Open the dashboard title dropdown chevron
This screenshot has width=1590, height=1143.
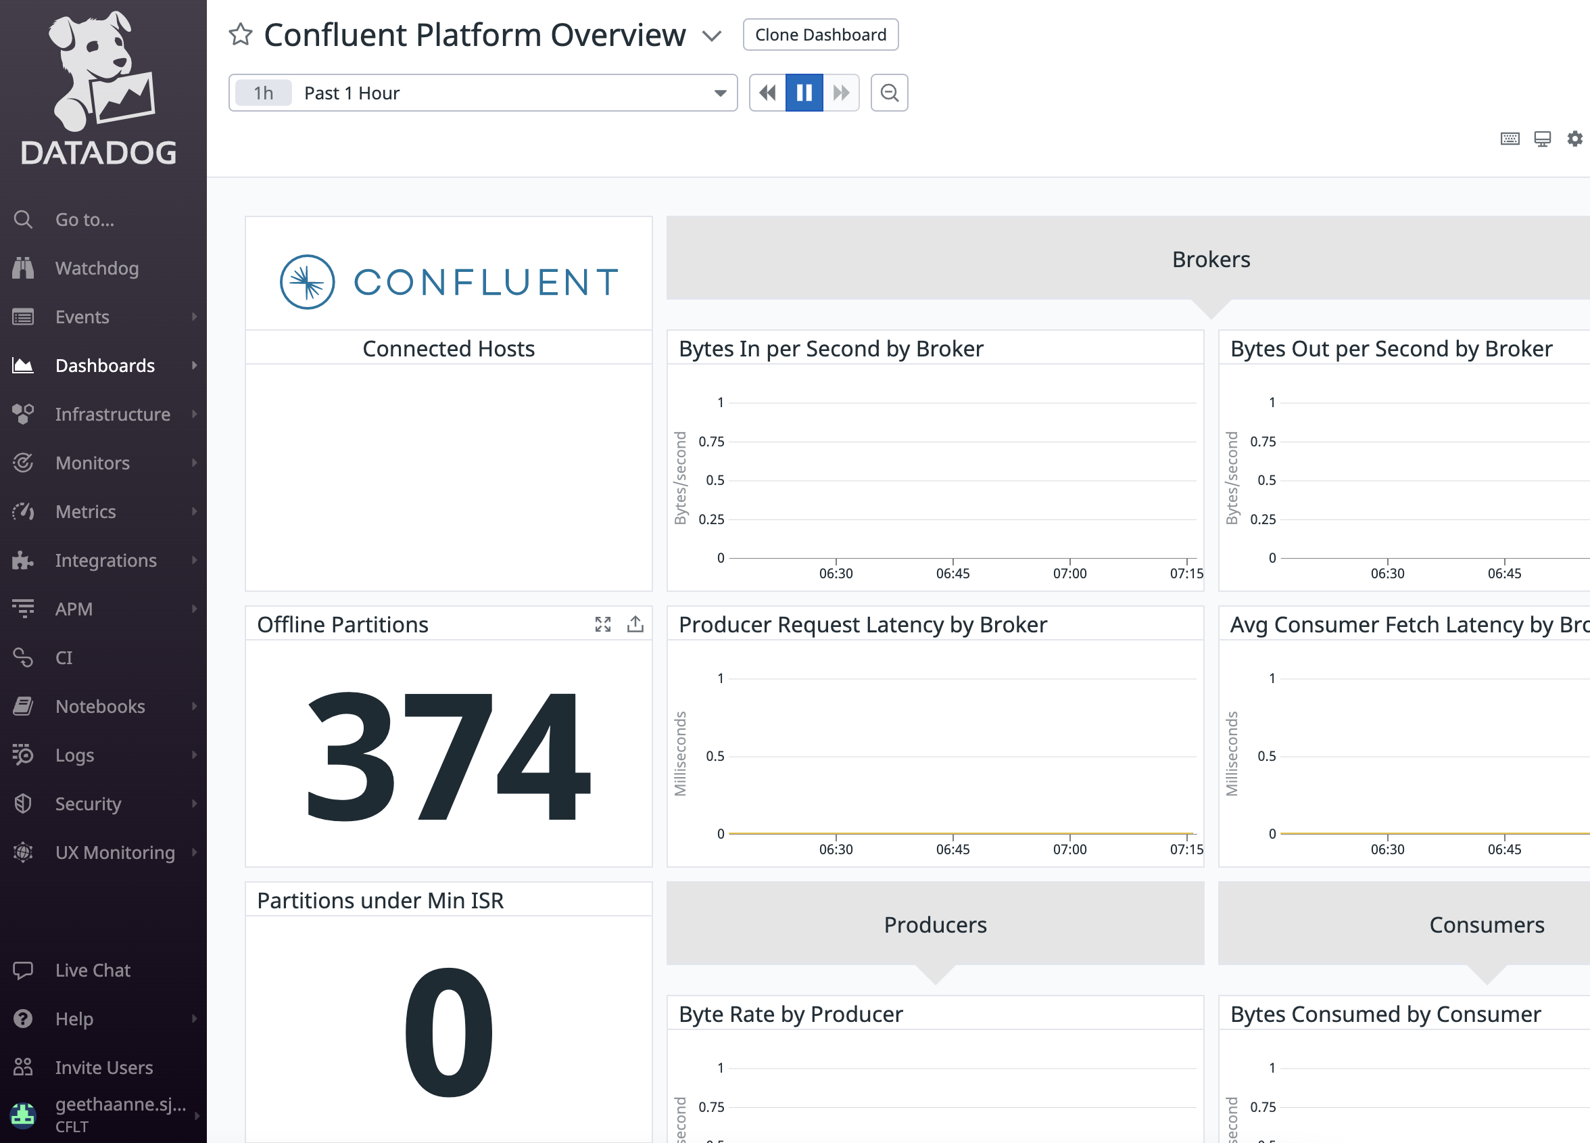pyautogui.click(x=712, y=36)
